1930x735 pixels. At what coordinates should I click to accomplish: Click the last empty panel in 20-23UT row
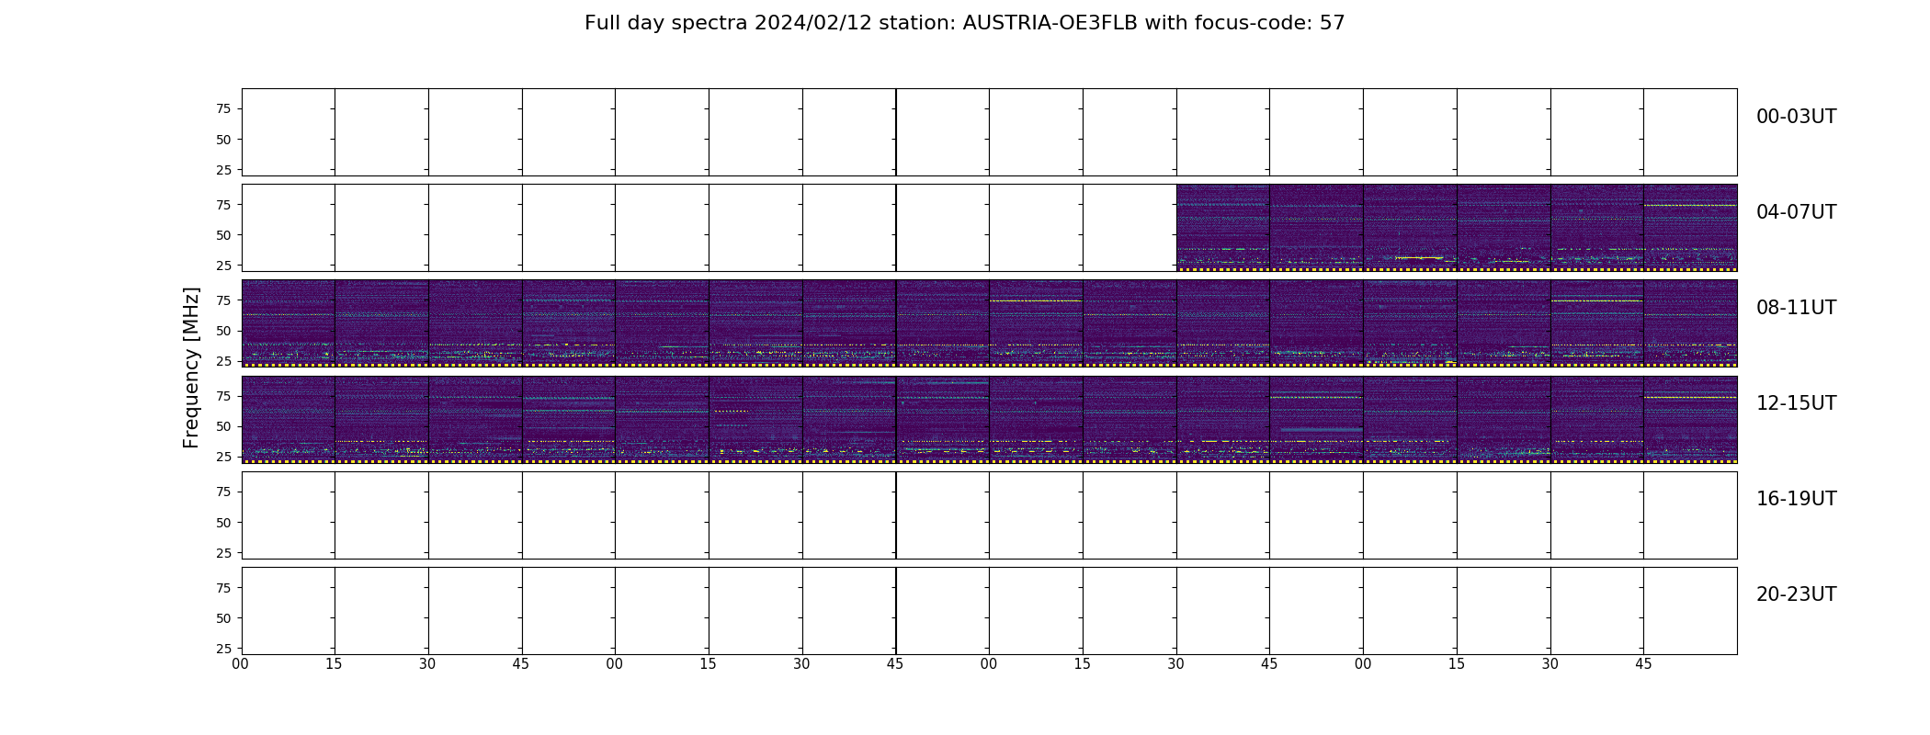coord(1690,611)
